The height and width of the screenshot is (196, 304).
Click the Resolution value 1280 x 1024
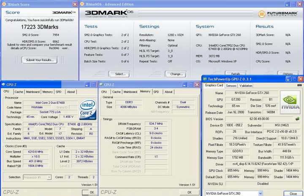(x=175, y=35)
